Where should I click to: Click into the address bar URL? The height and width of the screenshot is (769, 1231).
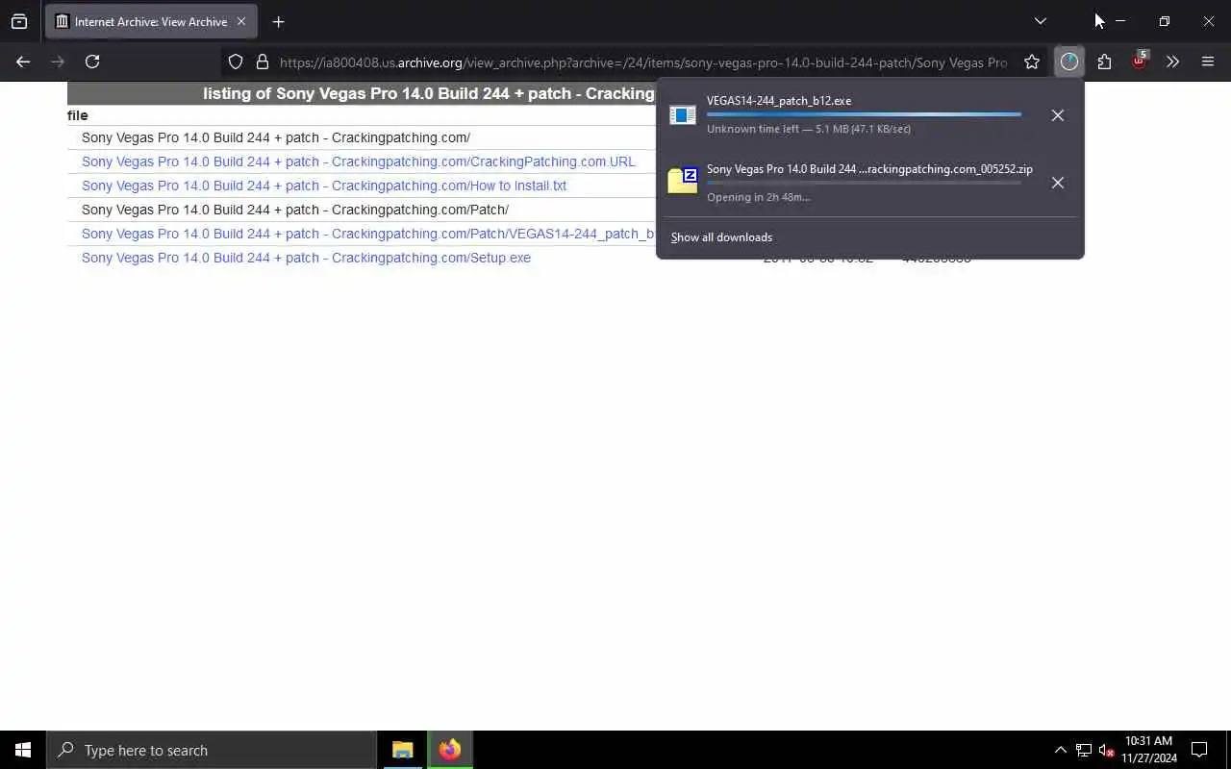click(x=642, y=62)
